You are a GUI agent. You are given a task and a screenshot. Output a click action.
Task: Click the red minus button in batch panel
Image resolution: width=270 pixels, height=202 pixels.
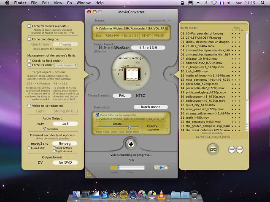pyautogui.click(x=240, y=149)
